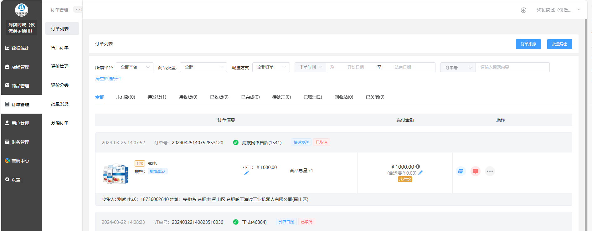The image size is (592, 231).
Task: Click the 到店自提 tag on the 丁浩 order
Action: click(286, 222)
